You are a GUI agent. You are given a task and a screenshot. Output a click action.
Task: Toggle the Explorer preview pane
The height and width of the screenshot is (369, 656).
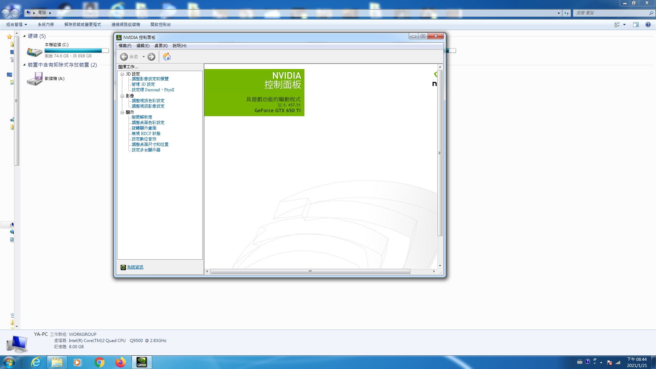coord(636,25)
